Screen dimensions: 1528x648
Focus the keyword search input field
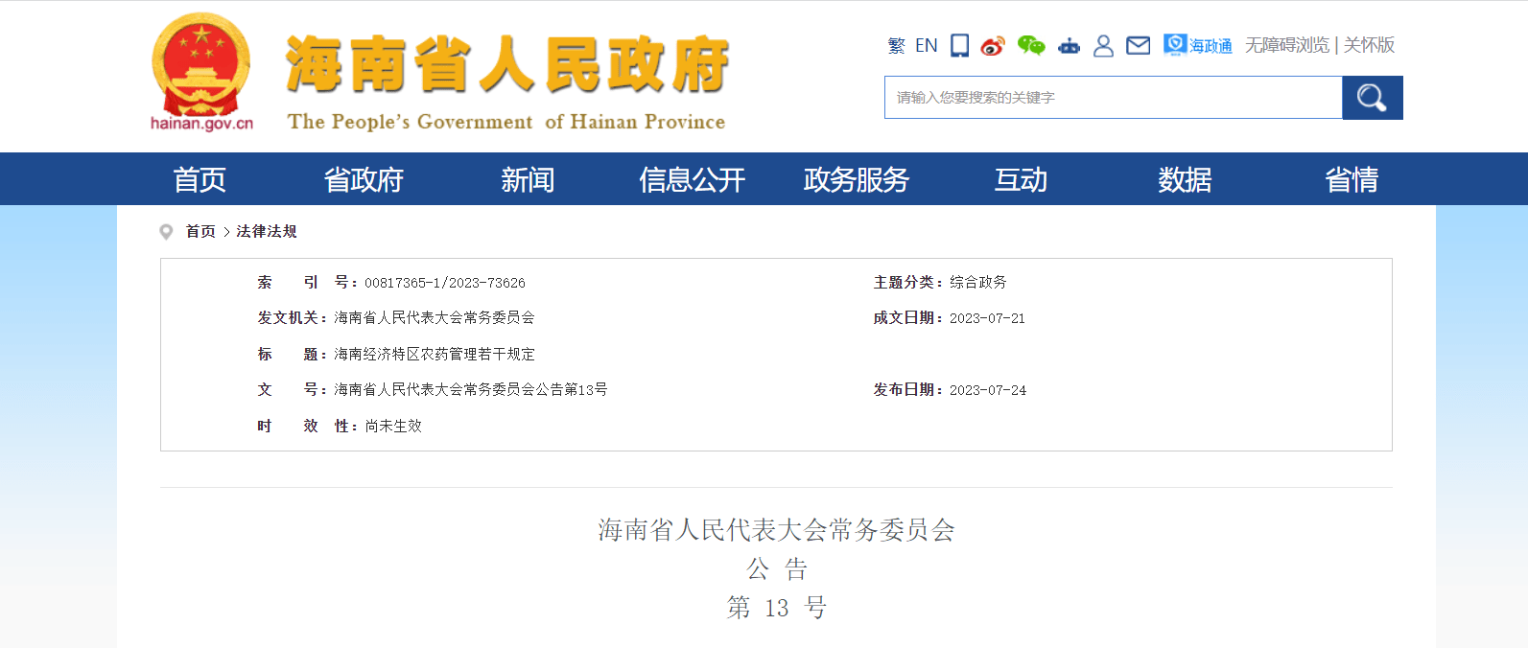[1113, 98]
